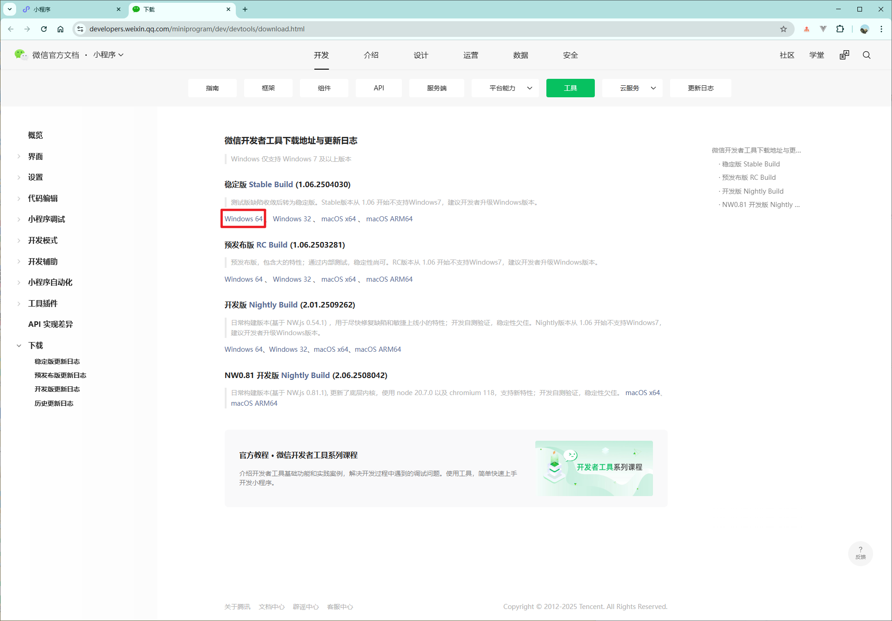Image resolution: width=892 pixels, height=621 pixels.
Task: Download Stable Build Windows 64
Action: click(243, 219)
